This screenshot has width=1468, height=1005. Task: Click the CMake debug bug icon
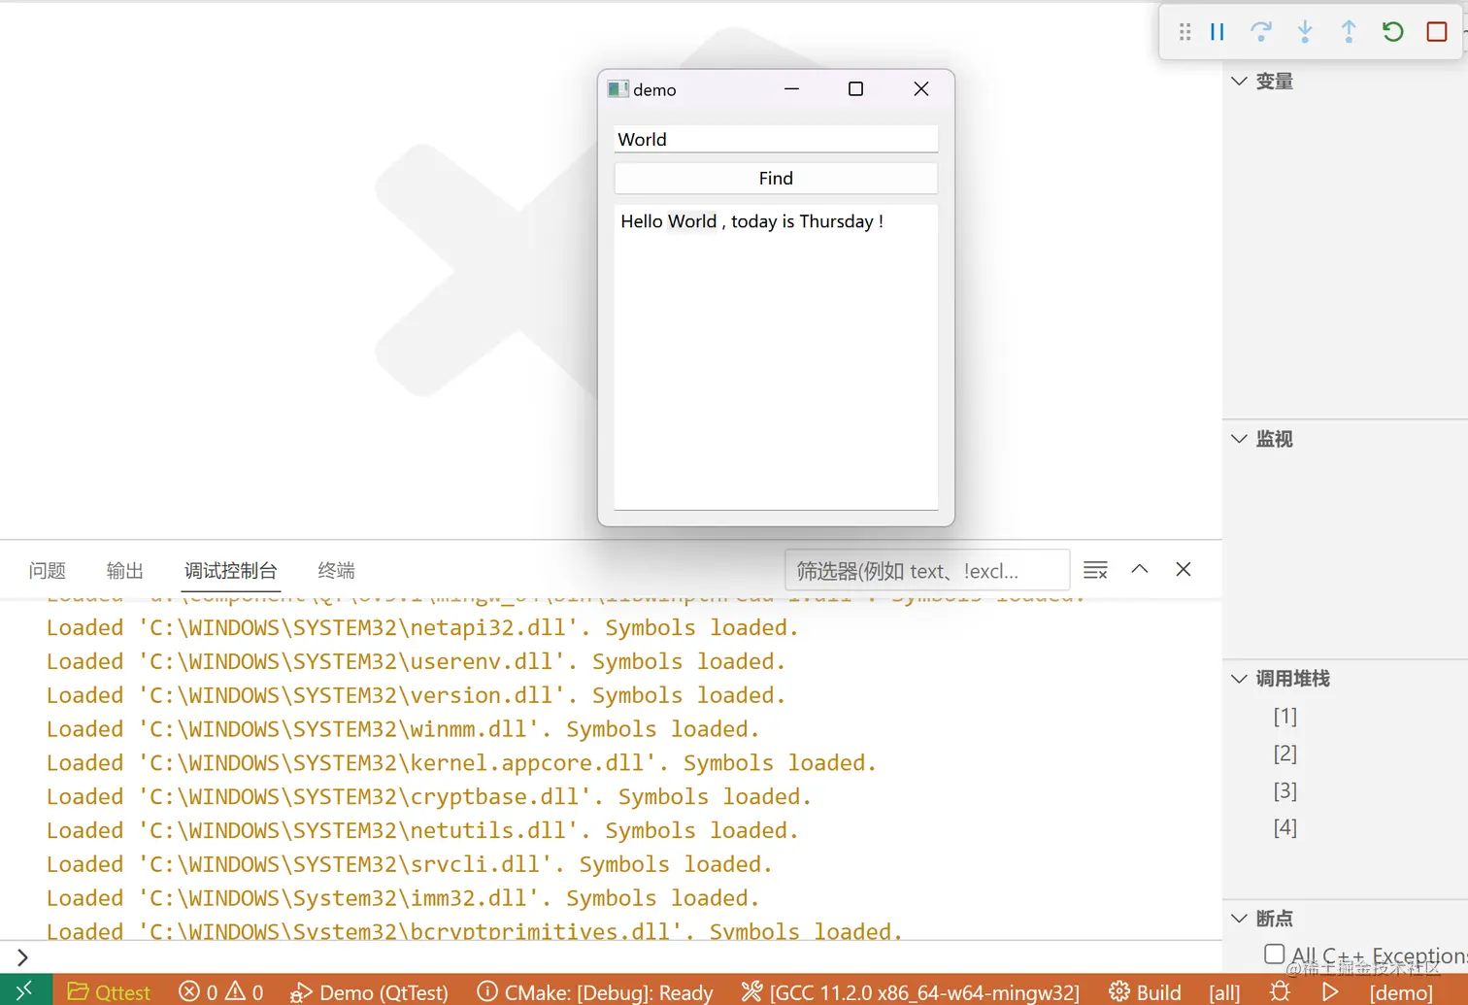point(1280,991)
